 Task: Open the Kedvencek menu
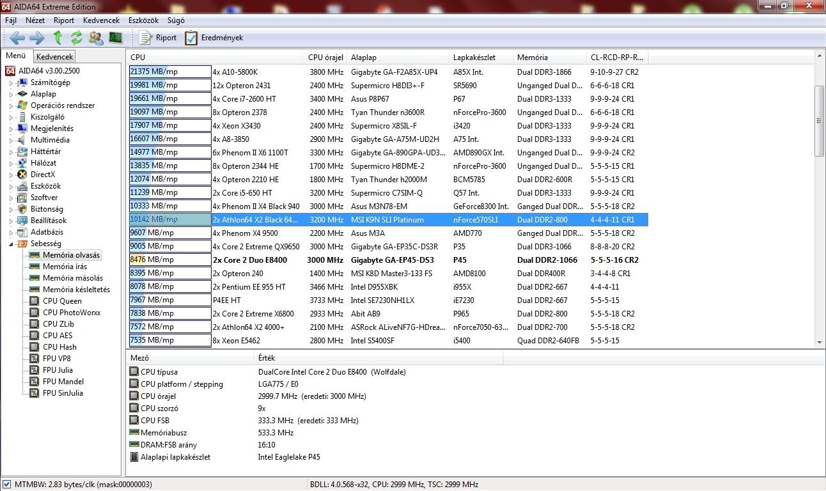101,20
